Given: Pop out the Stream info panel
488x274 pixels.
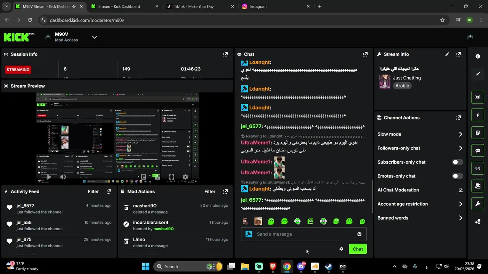Looking at the screenshot, I should pos(459,54).
